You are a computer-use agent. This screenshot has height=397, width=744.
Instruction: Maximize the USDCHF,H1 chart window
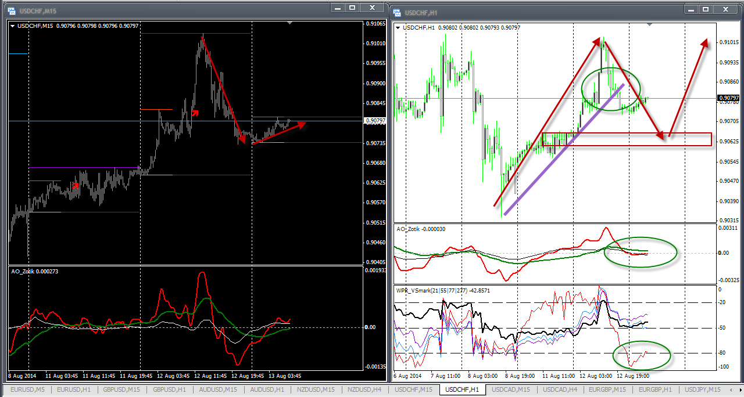tap(706, 9)
